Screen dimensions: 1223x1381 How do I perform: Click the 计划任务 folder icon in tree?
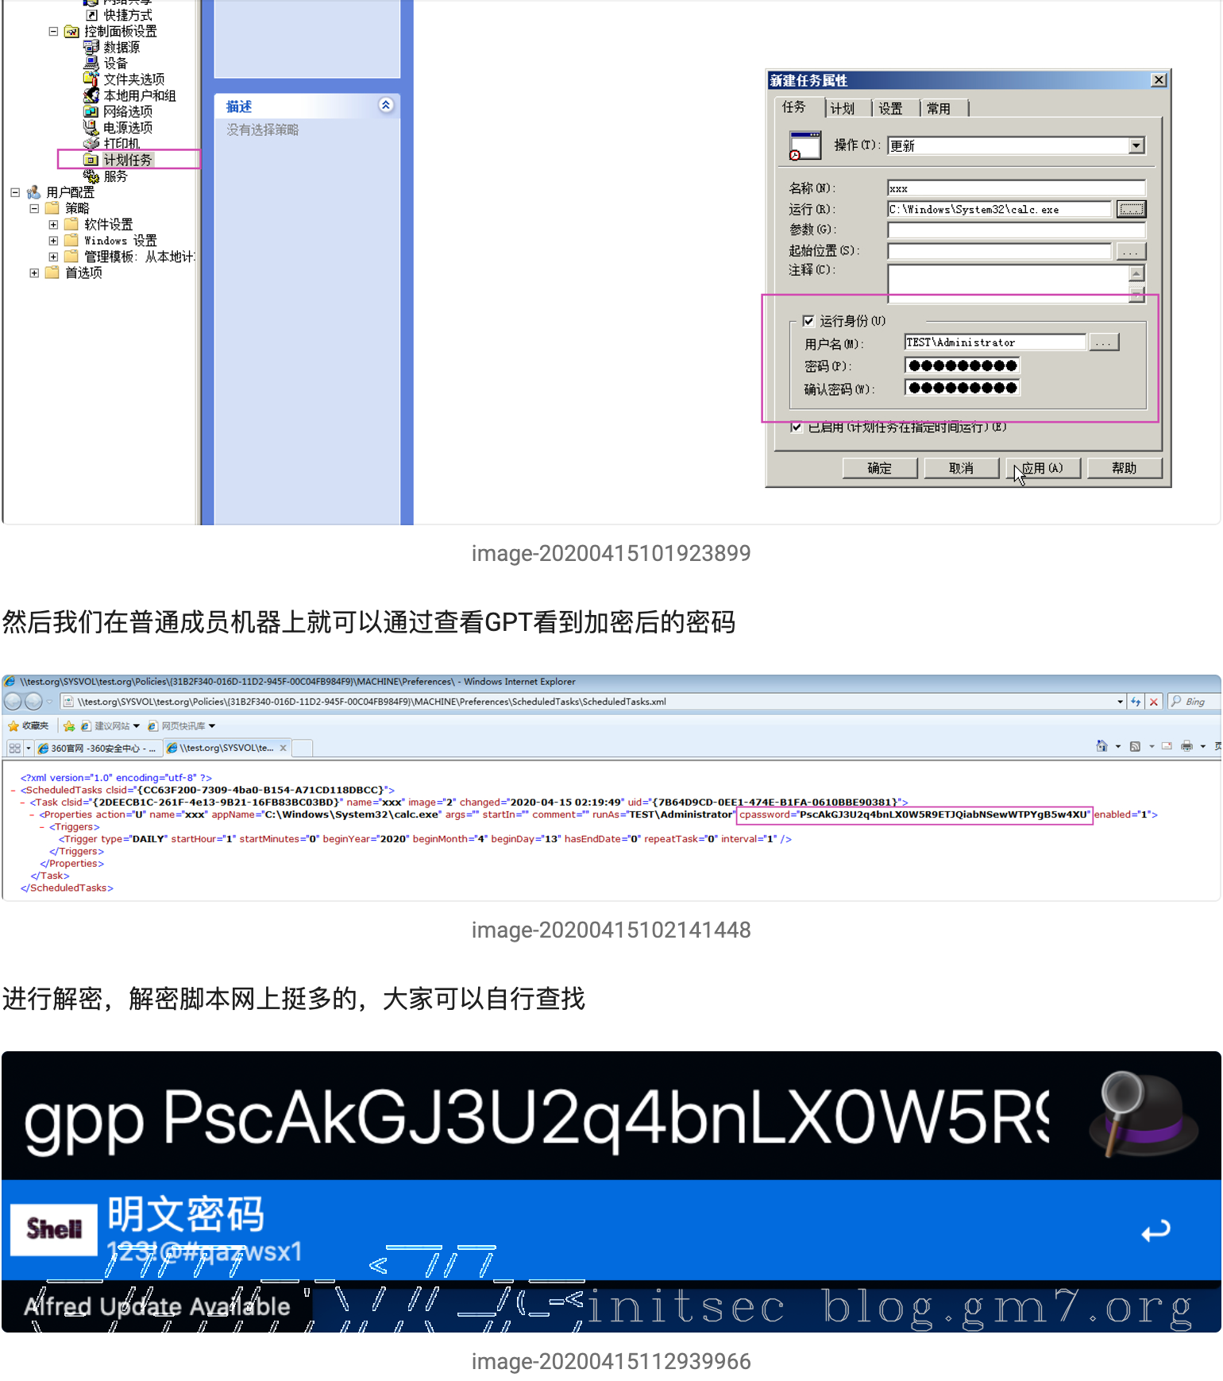click(91, 160)
